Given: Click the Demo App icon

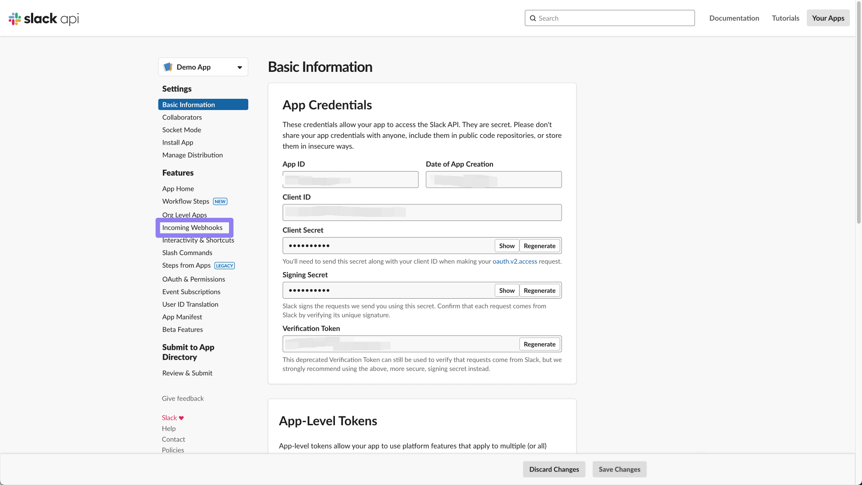Looking at the screenshot, I should click(168, 66).
